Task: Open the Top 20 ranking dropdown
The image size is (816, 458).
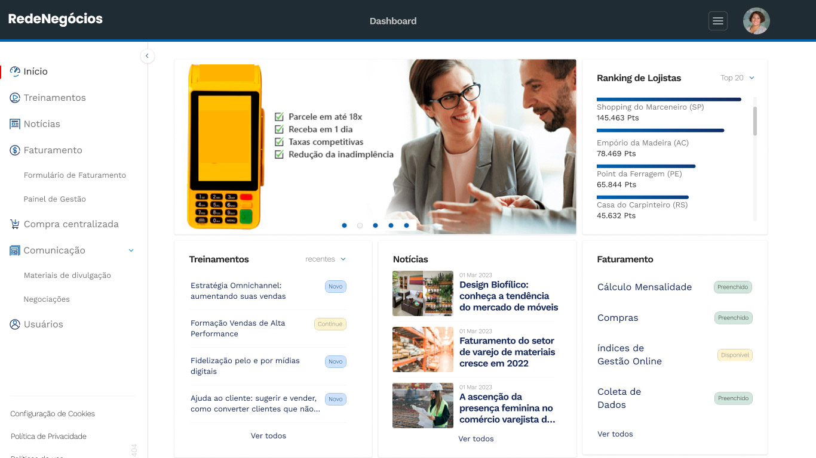Action: [737, 78]
